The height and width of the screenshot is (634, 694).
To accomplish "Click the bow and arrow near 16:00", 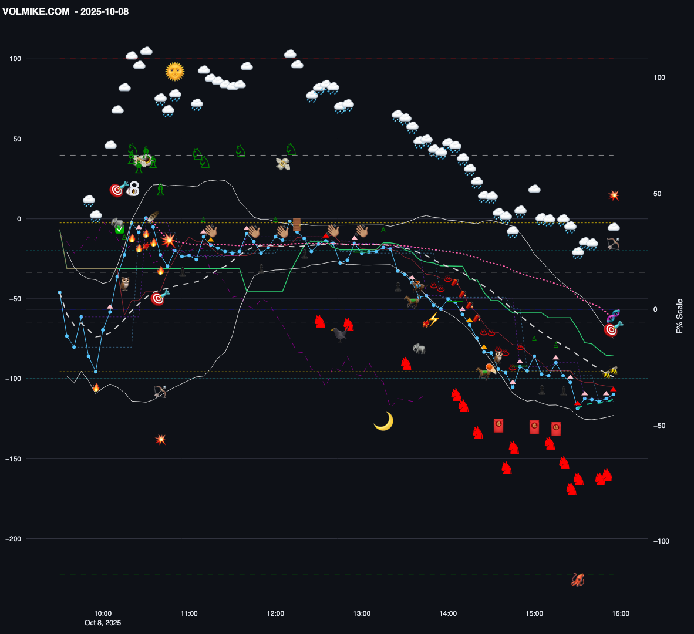I will 614,244.
